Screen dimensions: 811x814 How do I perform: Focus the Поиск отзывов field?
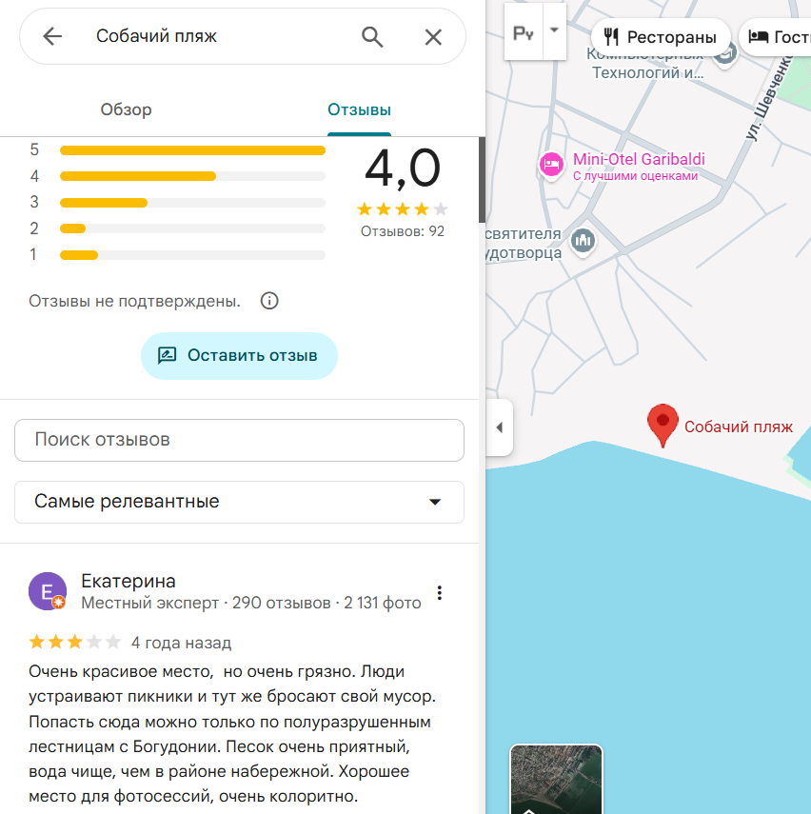point(239,440)
